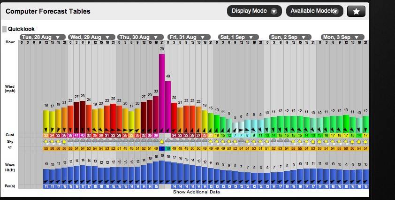This screenshot has width=395, height=200.
Task: Click Show Additional Data link
Action: (196, 192)
